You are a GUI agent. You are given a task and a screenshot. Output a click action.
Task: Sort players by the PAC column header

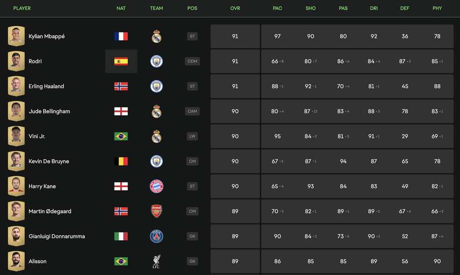click(277, 8)
